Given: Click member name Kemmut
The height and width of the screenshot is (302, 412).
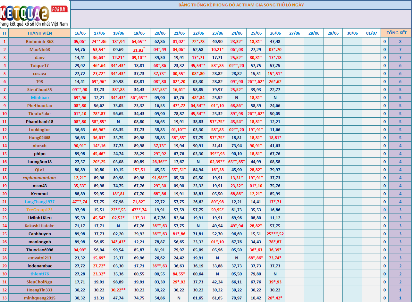Looking at the screenshot, I should (x=39, y=194).
